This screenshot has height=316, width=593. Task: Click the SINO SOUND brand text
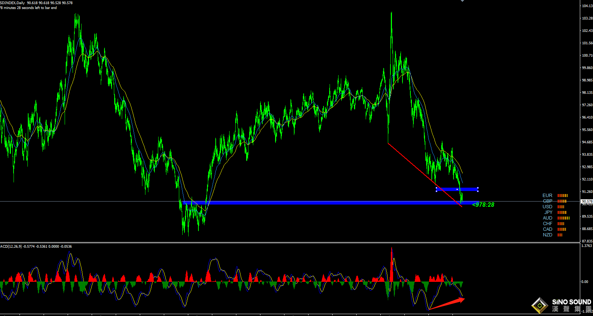pyautogui.click(x=571, y=302)
